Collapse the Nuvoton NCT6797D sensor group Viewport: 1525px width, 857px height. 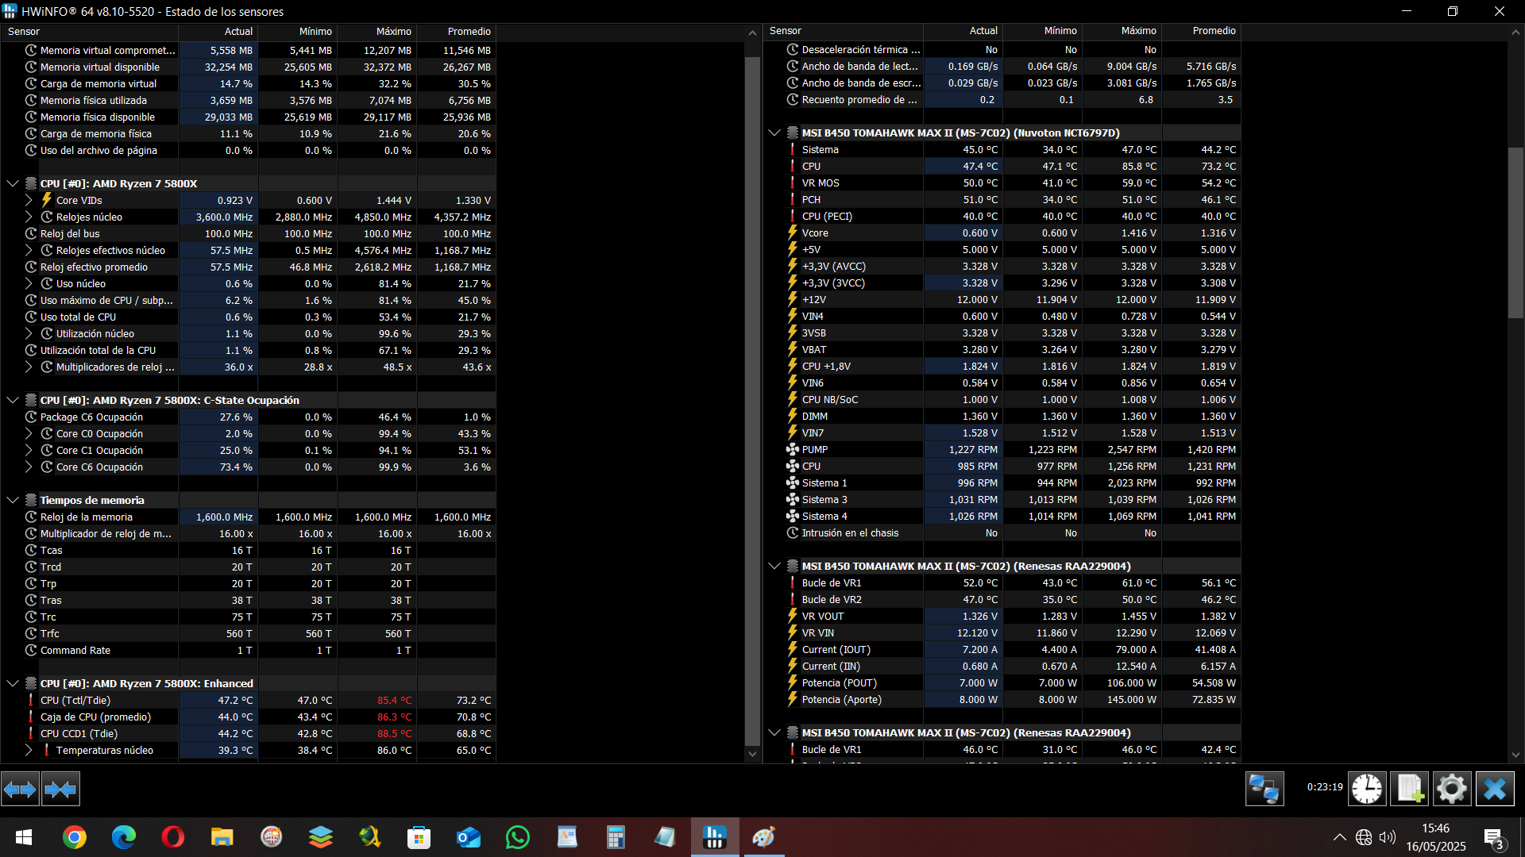point(774,133)
